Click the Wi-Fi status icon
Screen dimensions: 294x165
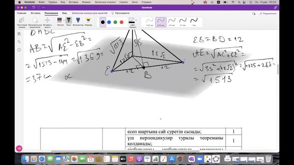coord(233,2)
